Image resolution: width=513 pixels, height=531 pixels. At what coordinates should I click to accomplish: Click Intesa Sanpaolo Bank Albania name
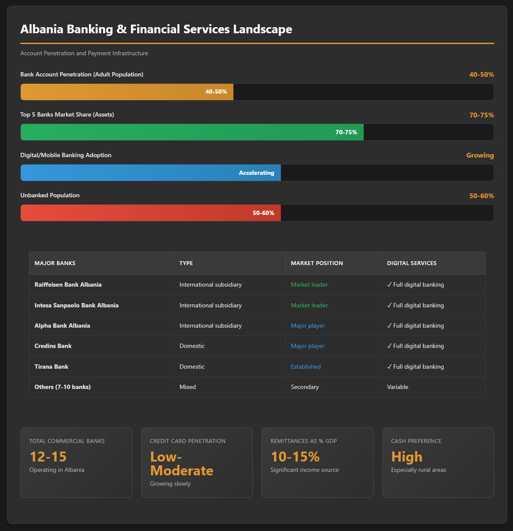click(76, 305)
